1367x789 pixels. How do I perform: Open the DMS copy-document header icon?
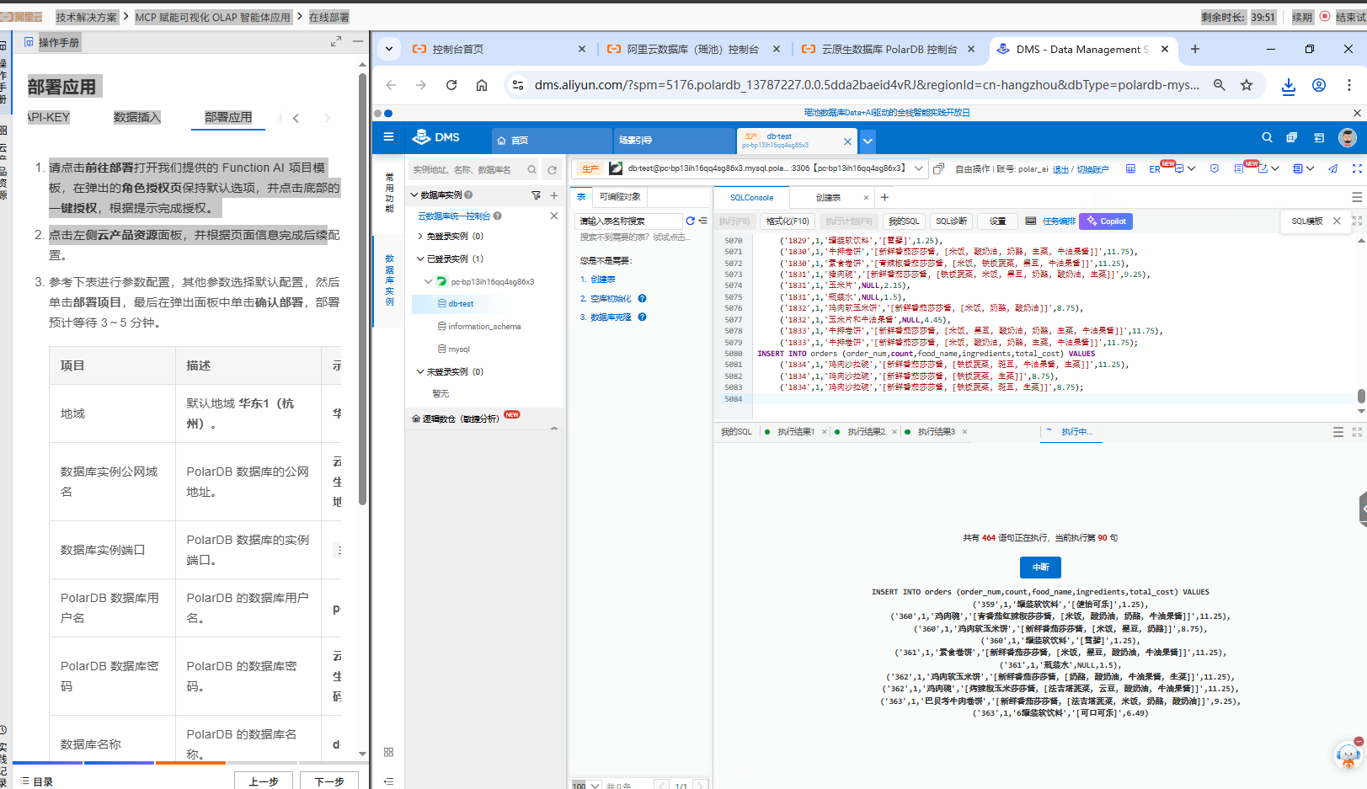click(1292, 137)
